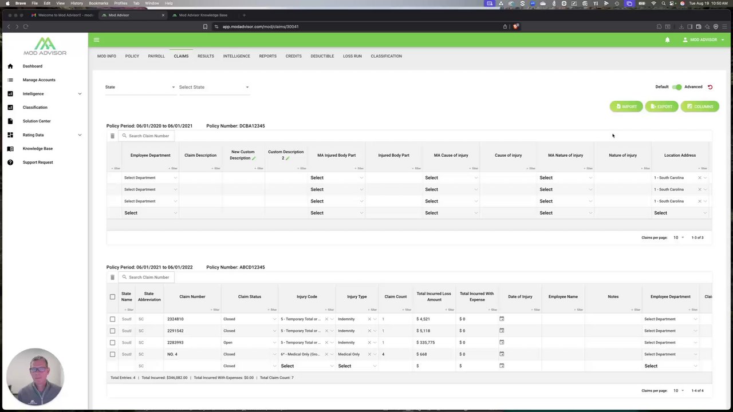Expand the Intelligence sidebar submenu

(80, 94)
